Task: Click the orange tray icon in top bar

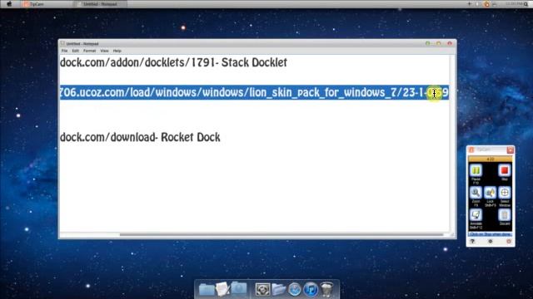Action: point(486,4)
